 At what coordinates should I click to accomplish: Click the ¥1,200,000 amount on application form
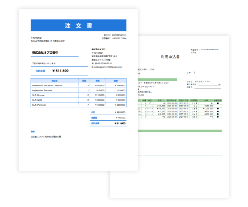coord(208,109)
